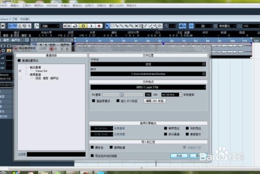The height and width of the screenshot is (174, 260).
Task: Click the record-enable circle in inspector
Action: (x=3, y=50)
